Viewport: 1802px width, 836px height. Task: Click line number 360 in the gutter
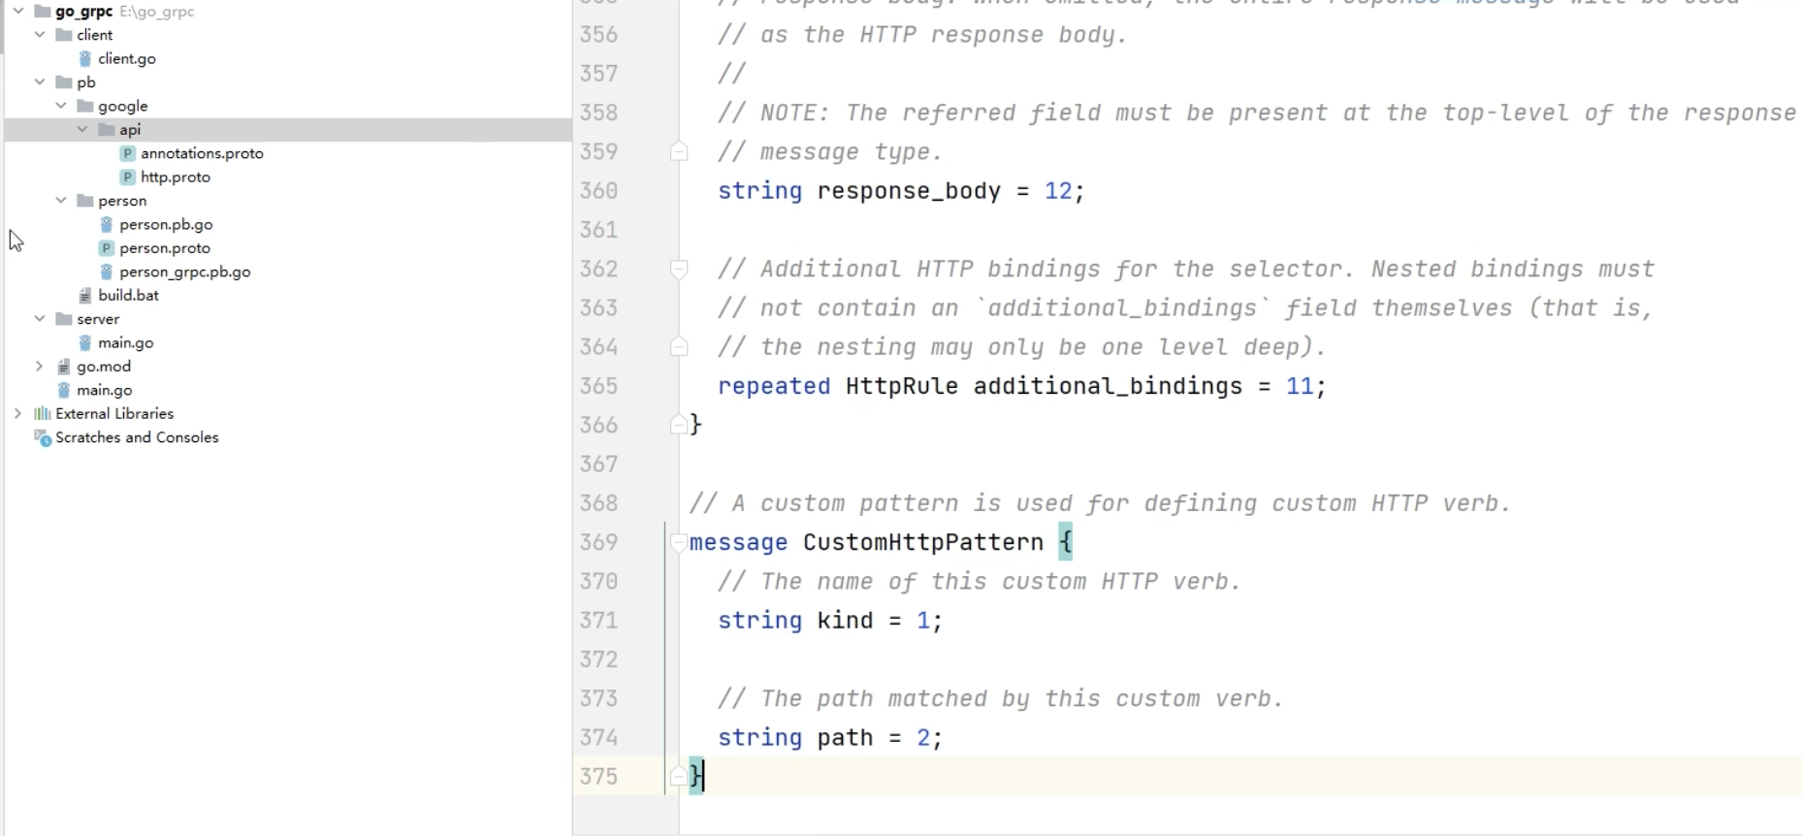(x=598, y=191)
